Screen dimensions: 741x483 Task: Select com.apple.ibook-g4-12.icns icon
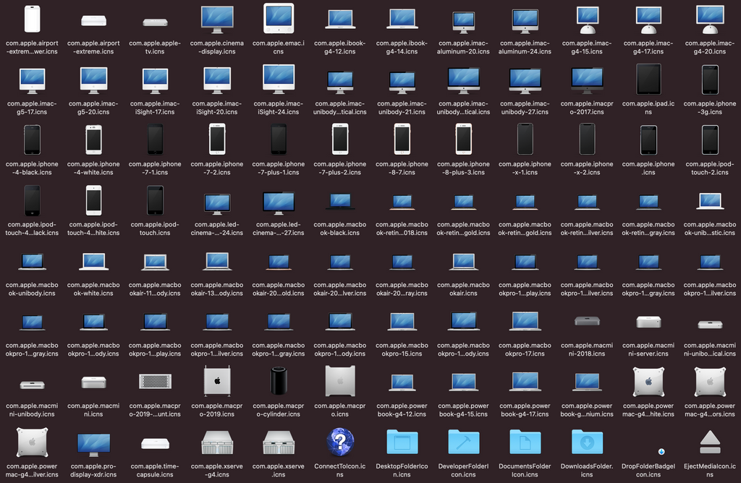tap(340, 20)
